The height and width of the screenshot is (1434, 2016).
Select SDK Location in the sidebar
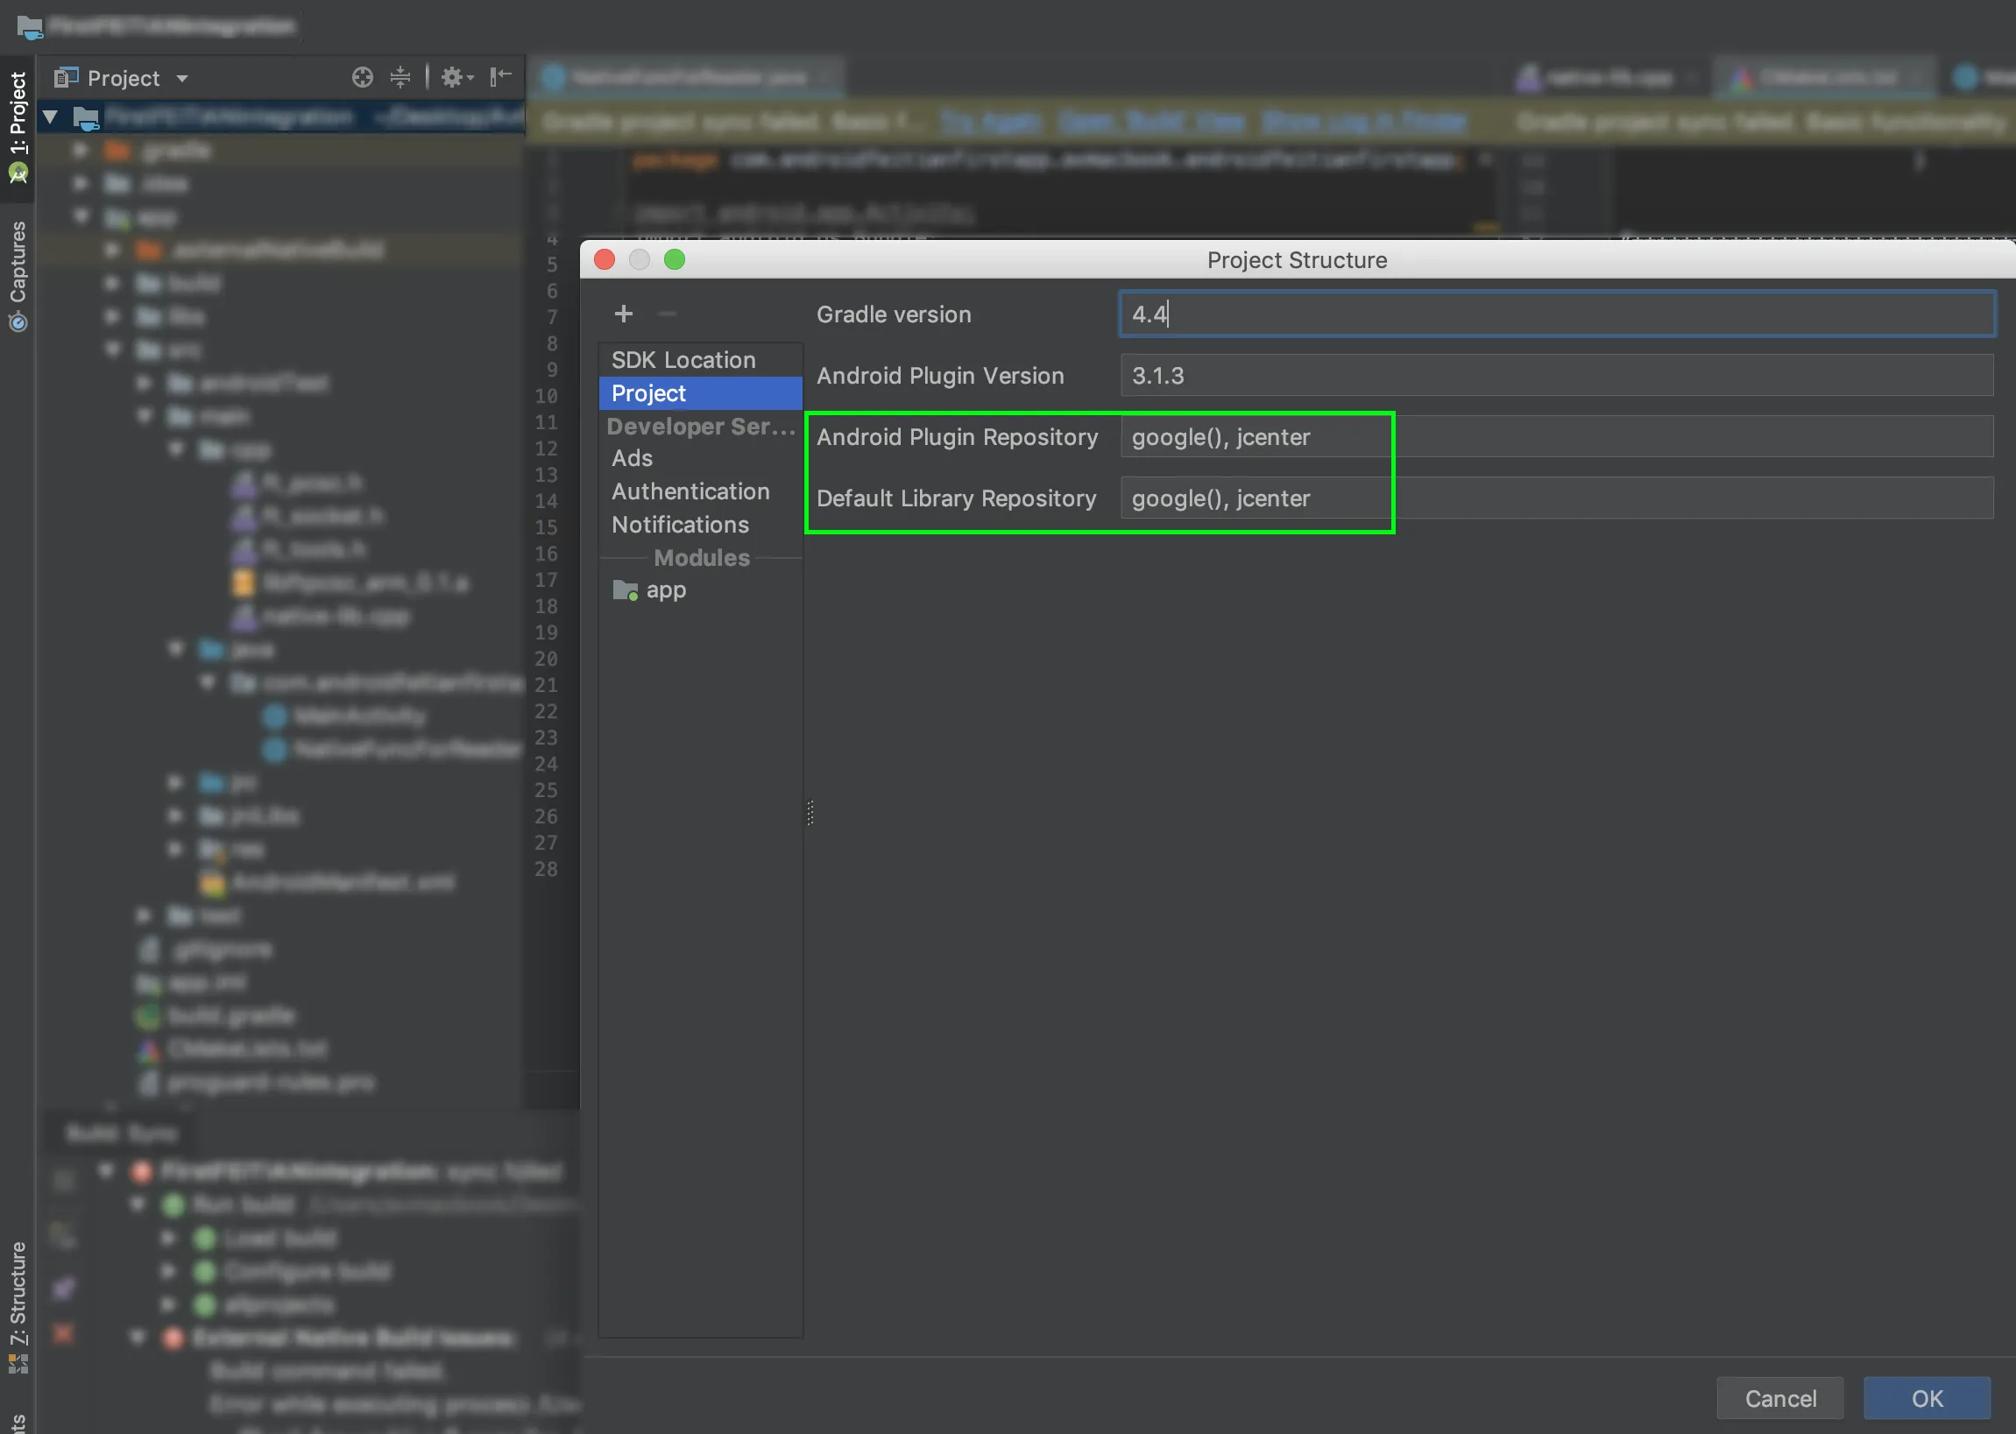pyautogui.click(x=683, y=360)
